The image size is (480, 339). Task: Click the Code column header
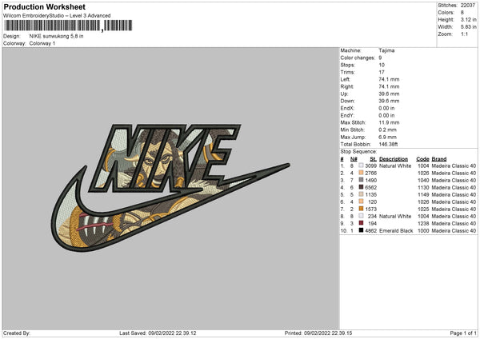pos(422,159)
